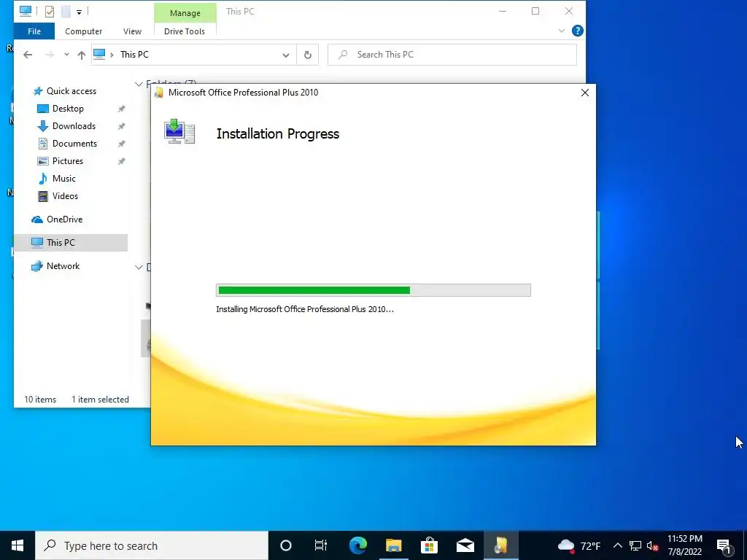The width and height of the screenshot is (747, 560).
Task: Click the Properties quick access toolbar icon
Action: 50,12
